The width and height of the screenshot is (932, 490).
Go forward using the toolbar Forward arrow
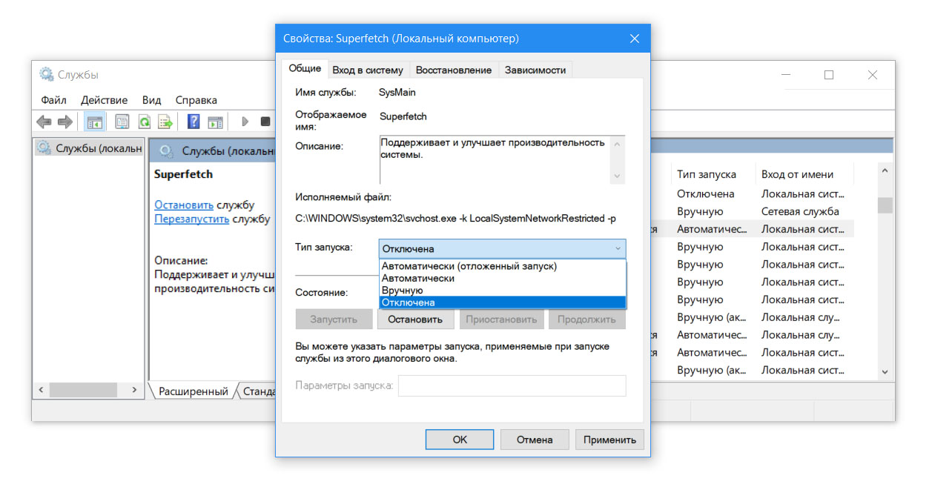pos(65,122)
